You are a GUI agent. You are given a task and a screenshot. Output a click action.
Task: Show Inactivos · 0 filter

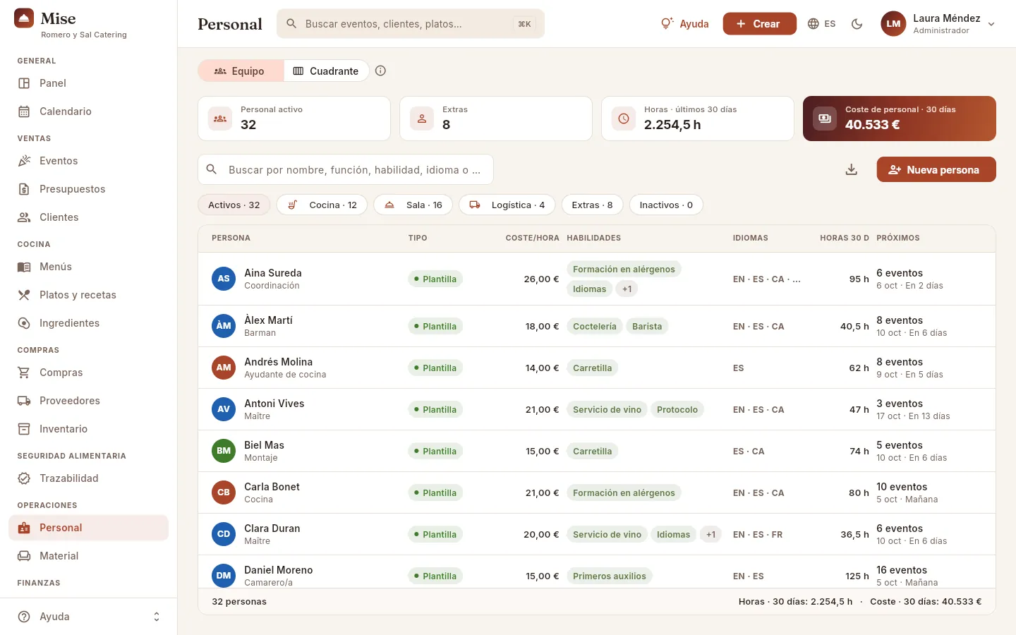[666, 205]
